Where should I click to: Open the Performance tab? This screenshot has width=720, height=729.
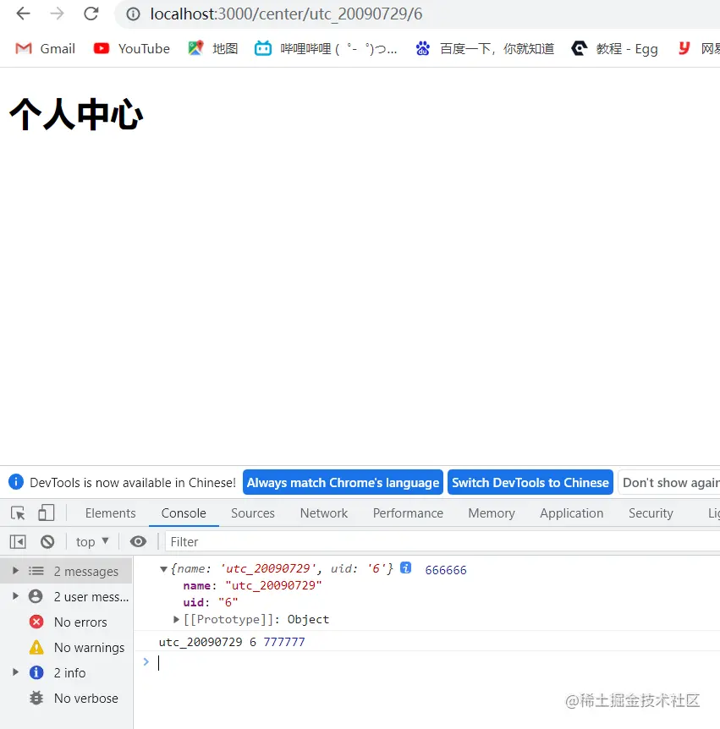[408, 513]
